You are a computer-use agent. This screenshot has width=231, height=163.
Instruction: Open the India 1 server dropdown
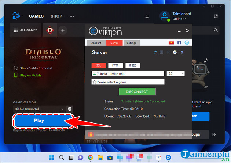click(x=128, y=73)
